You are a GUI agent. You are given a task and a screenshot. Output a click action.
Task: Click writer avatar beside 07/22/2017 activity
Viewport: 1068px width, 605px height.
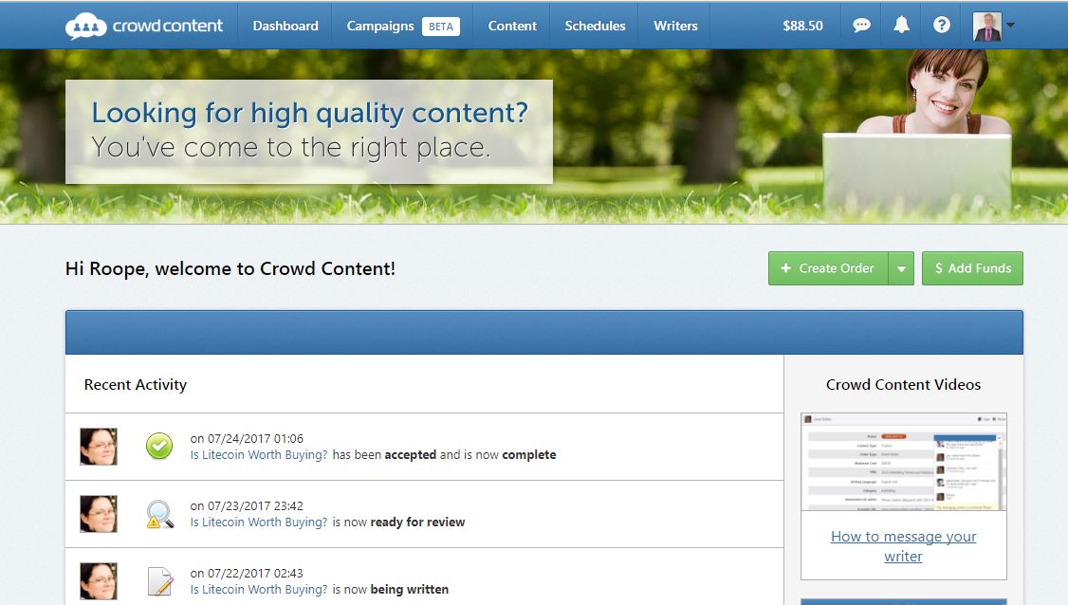pyautogui.click(x=99, y=581)
